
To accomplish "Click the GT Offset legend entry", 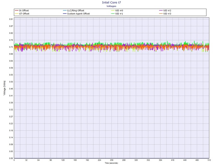I will [22, 14].
